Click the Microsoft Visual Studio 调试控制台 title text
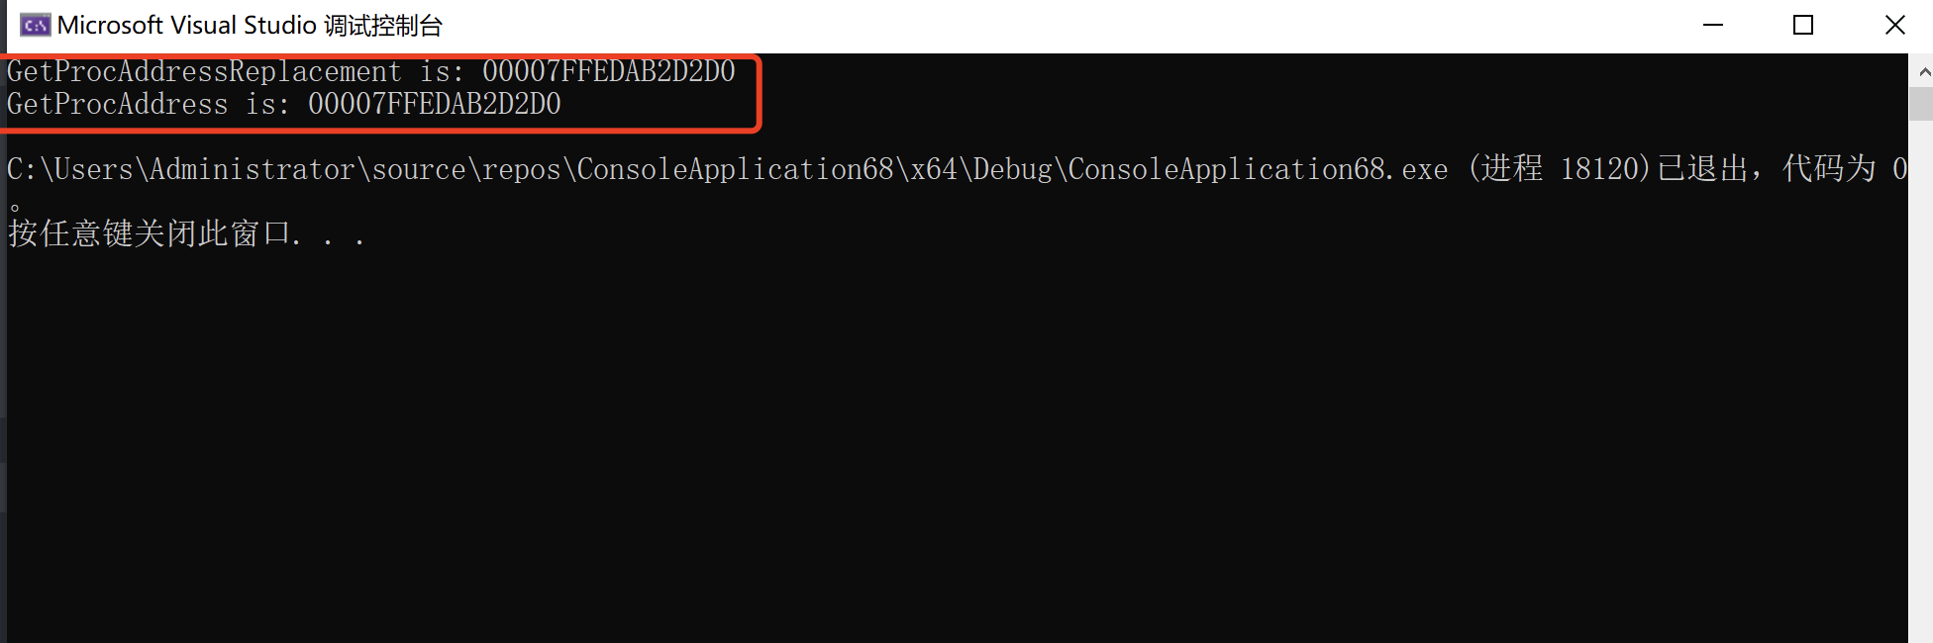Image resolution: width=1933 pixels, height=643 pixels. click(x=250, y=26)
